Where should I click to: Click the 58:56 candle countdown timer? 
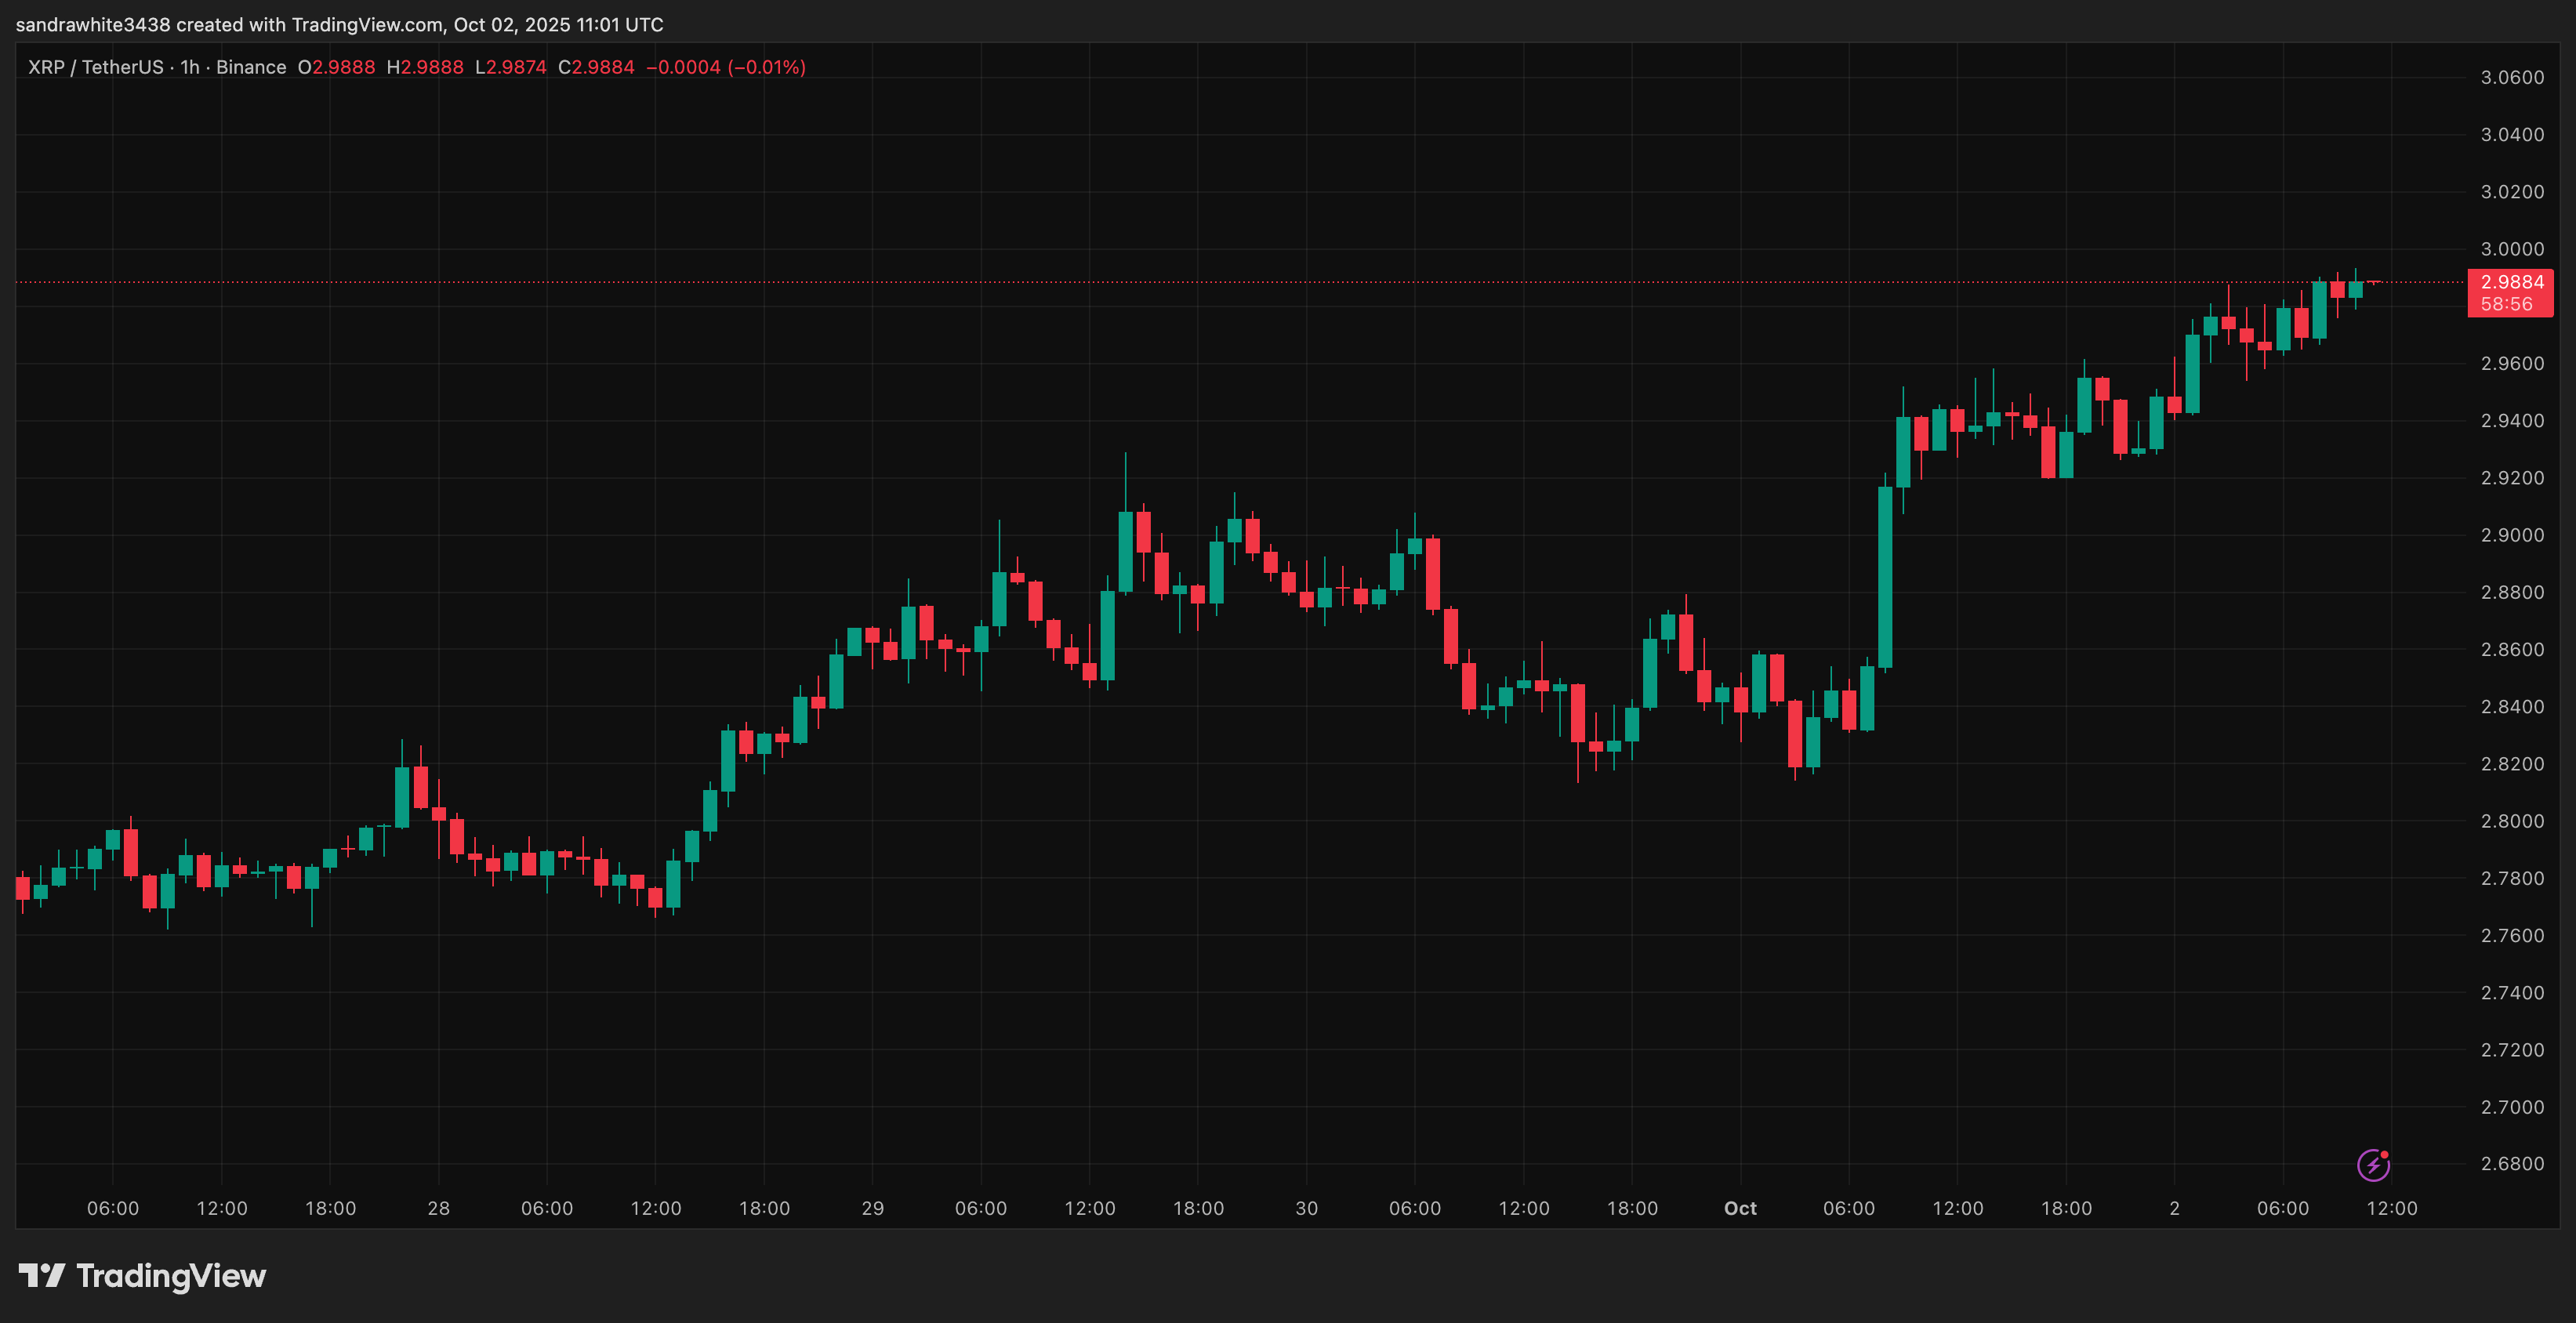coord(2506,304)
